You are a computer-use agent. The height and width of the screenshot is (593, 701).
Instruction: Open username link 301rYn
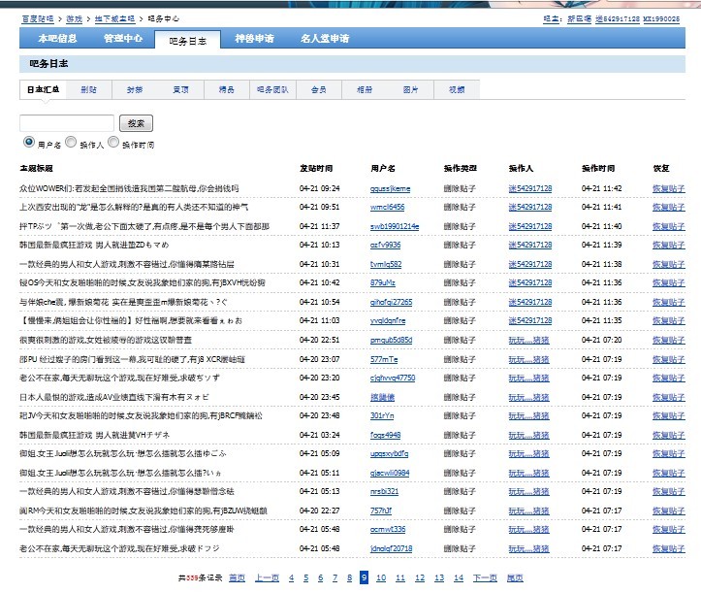pyautogui.click(x=382, y=415)
